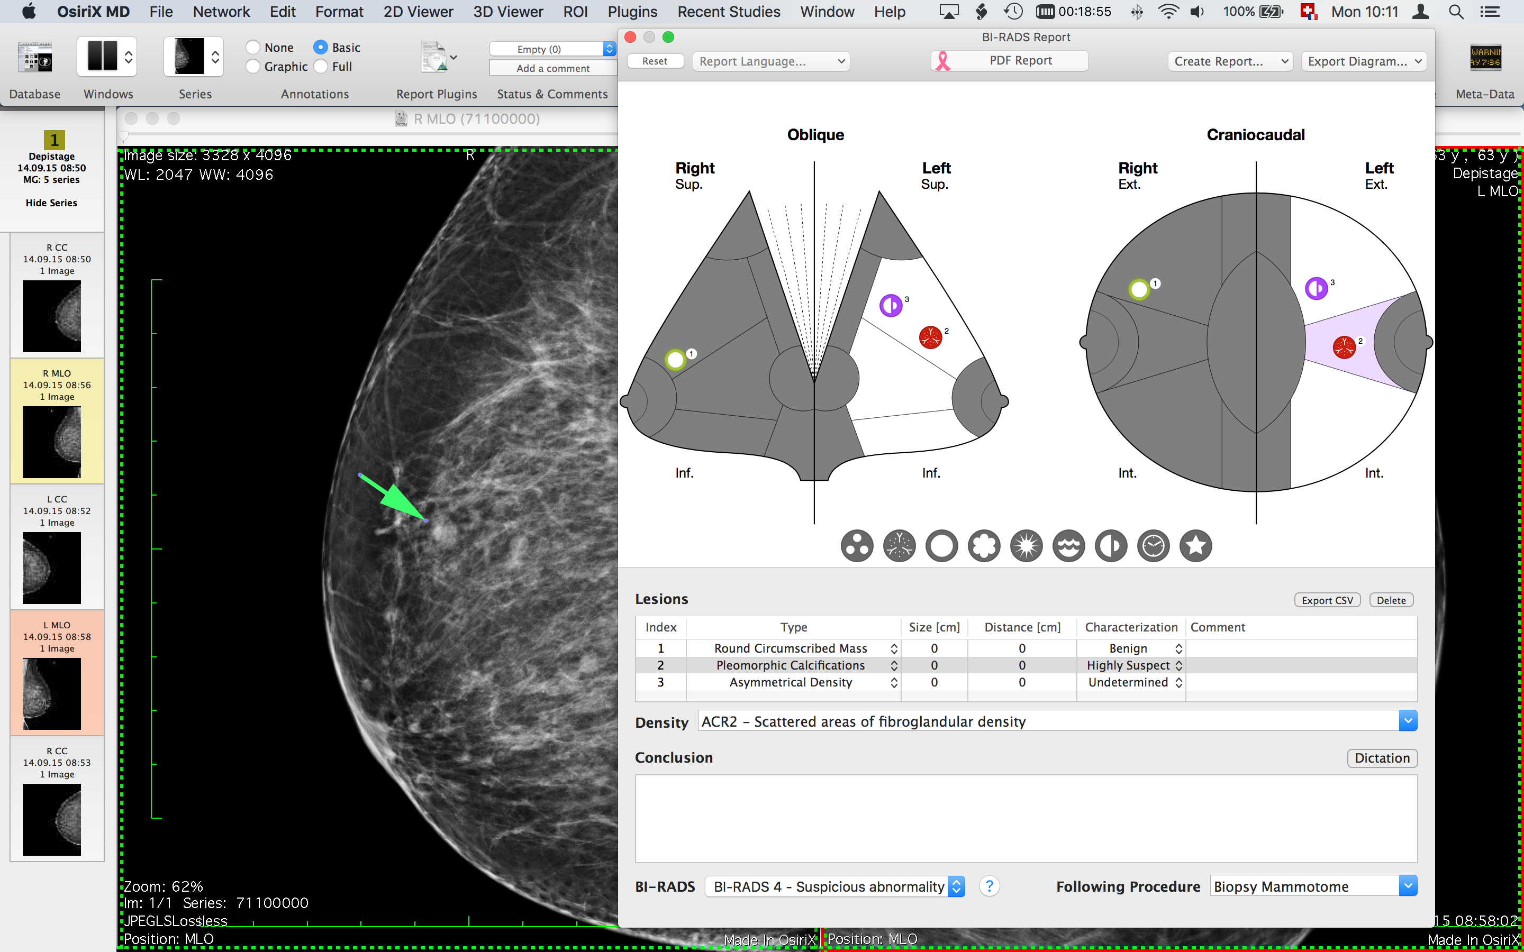Select the Pleomorphic Calcifications icon
This screenshot has height=952, width=1524.
pos(900,546)
